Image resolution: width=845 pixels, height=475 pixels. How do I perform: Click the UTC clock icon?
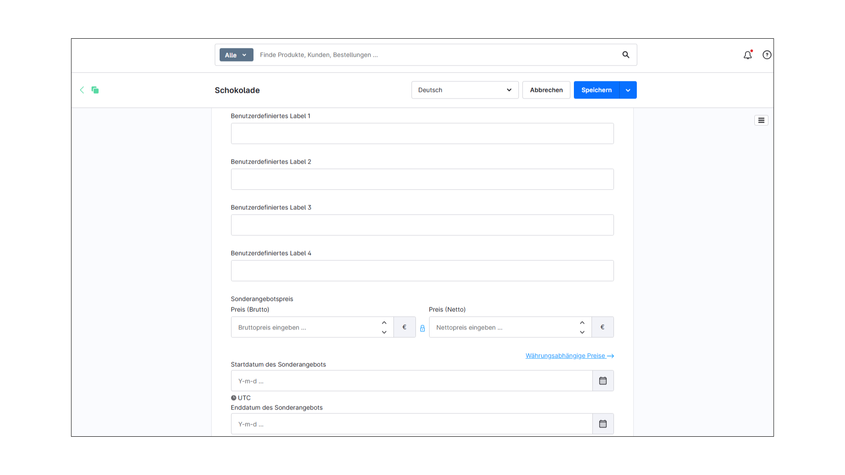[234, 398]
